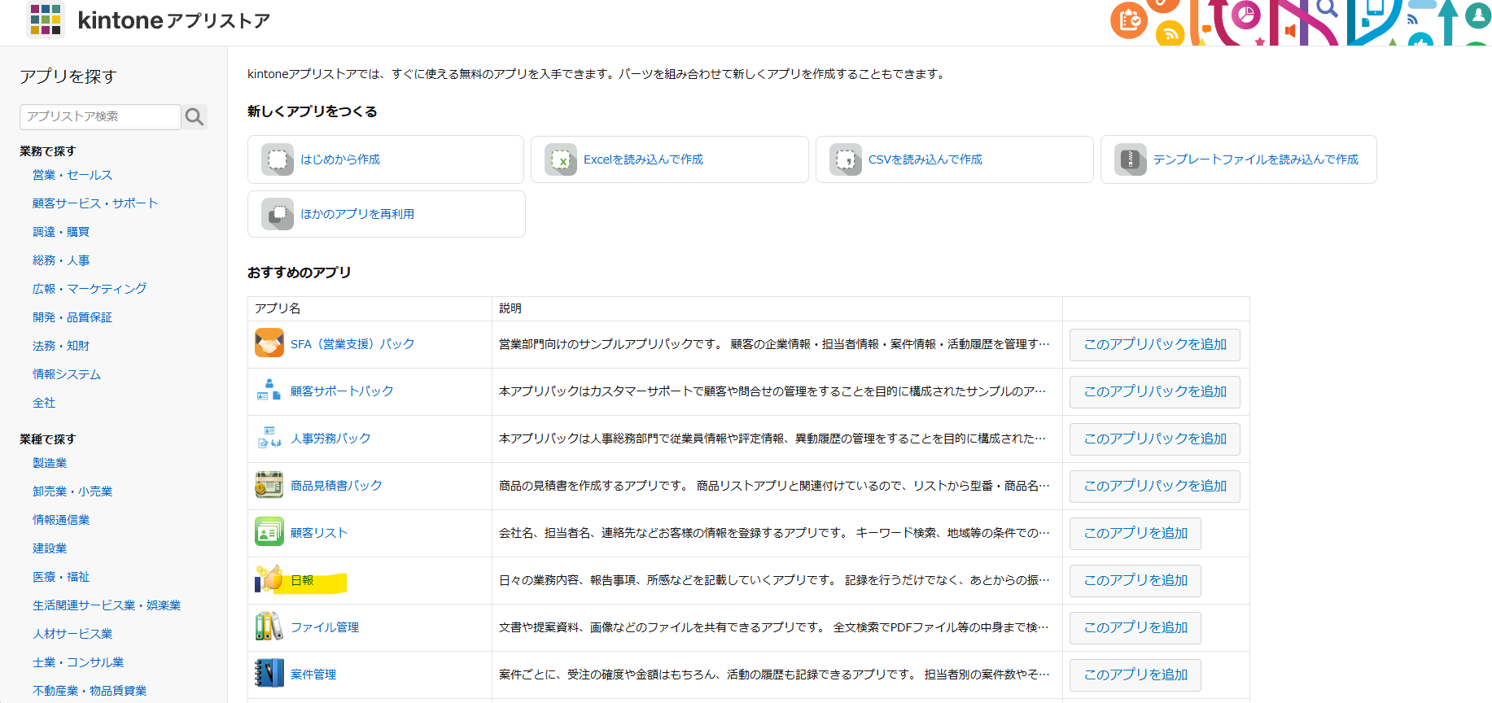Select 生活関連サービス業・娯楽業 industry
Image resolution: width=1492 pixels, height=703 pixels.
[x=107, y=605]
